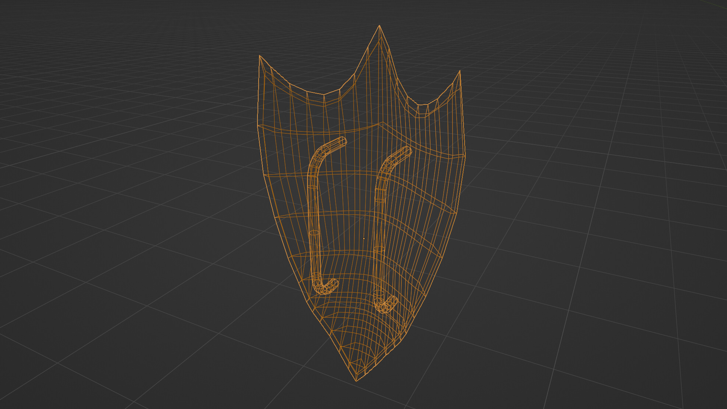Click the top right spike tip
Viewport: 727px width, 409px height.
(x=460, y=71)
